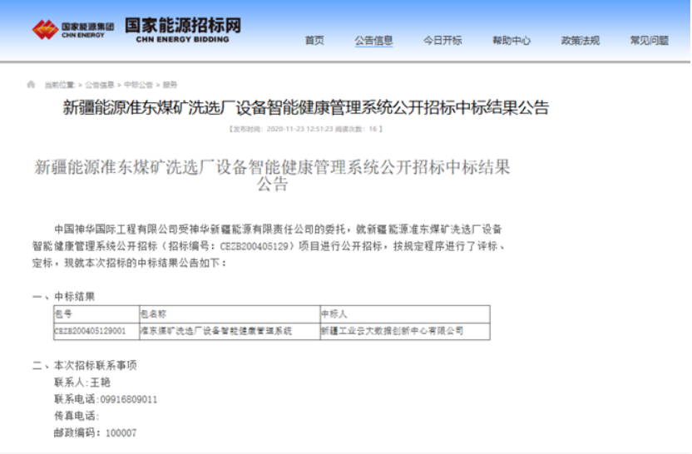Click the 服务 breadcrumb link
This screenshot has width=692, height=454.
click(170, 85)
